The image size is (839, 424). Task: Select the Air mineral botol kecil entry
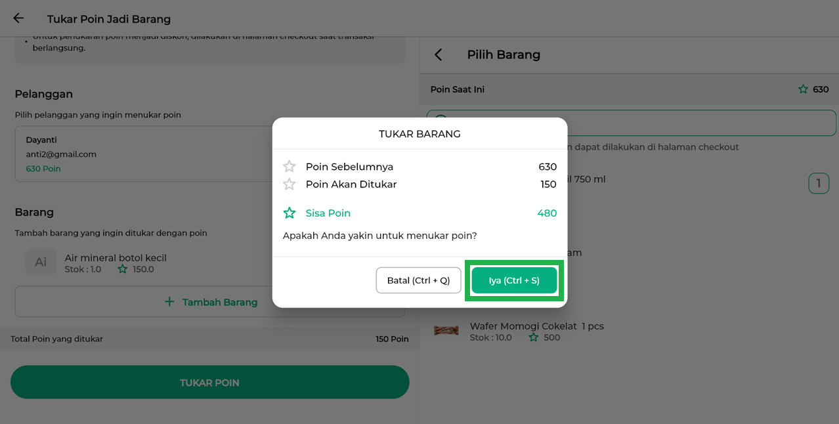(116, 258)
